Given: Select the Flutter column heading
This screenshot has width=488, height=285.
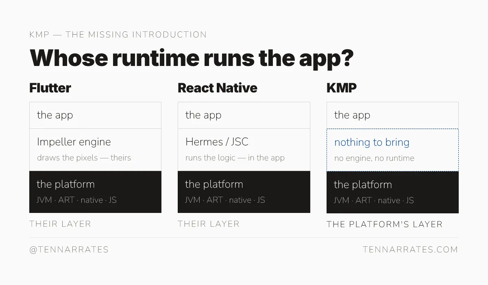Looking at the screenshot, I should (50, 88).
